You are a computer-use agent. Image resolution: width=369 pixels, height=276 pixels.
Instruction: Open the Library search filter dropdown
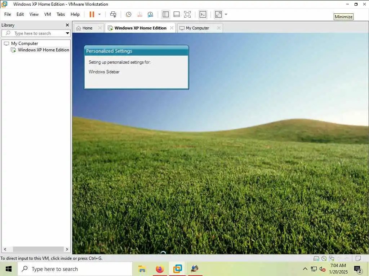click(67, 33)
